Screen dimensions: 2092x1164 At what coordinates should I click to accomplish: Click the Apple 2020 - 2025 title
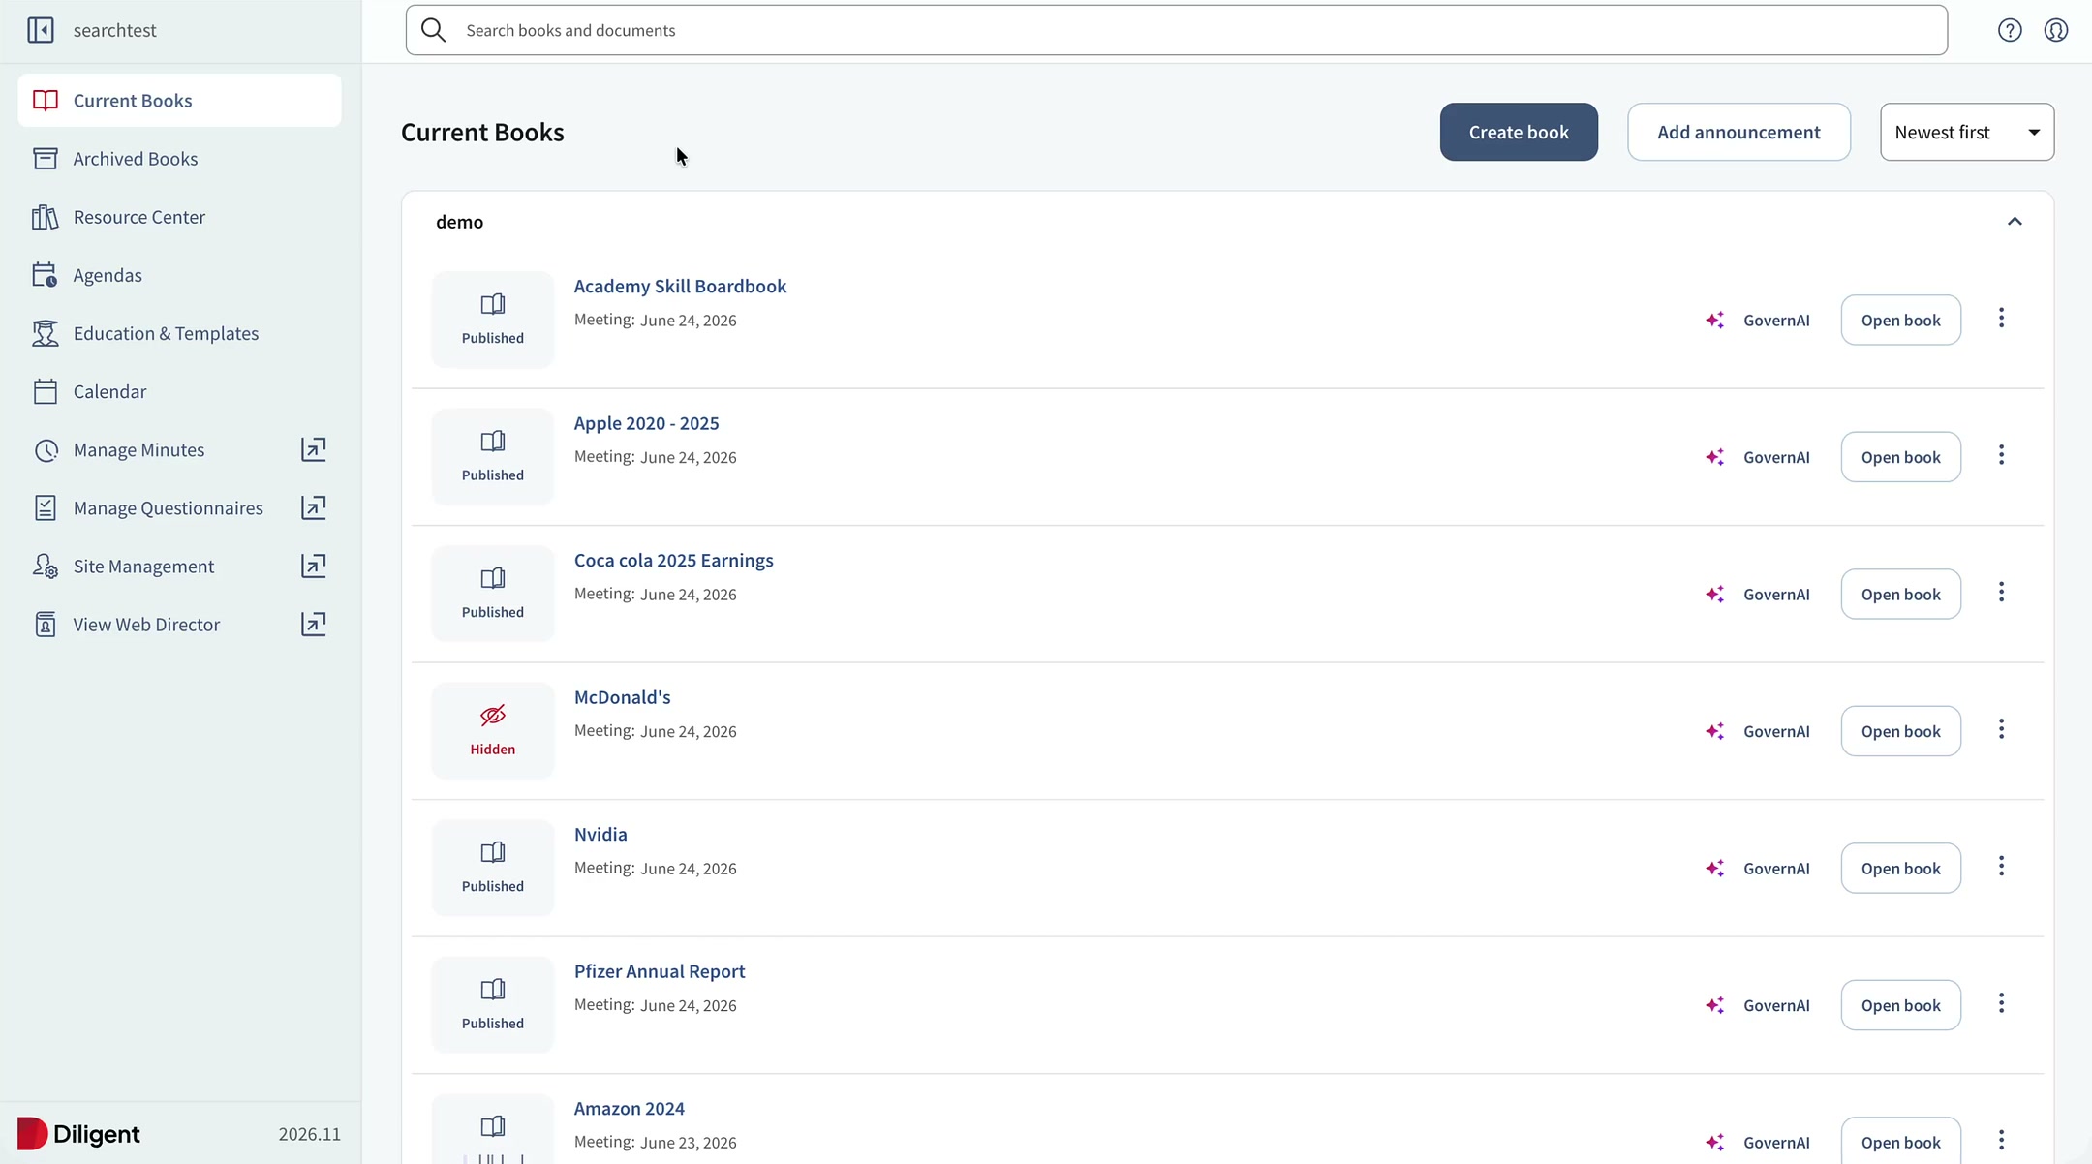pos(647,423)
